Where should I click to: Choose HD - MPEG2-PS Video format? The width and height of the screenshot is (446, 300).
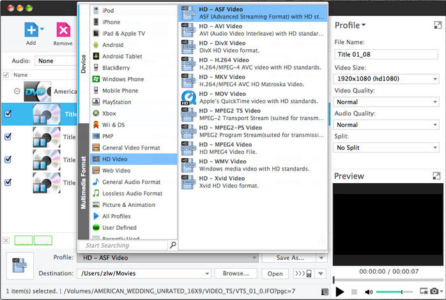tap(253, 131)
